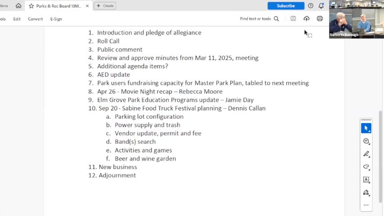Open the Create new tab button
384x216 pixels.
point(105,6)
